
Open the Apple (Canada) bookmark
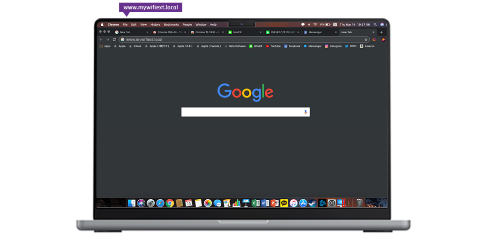pos(209,46)
